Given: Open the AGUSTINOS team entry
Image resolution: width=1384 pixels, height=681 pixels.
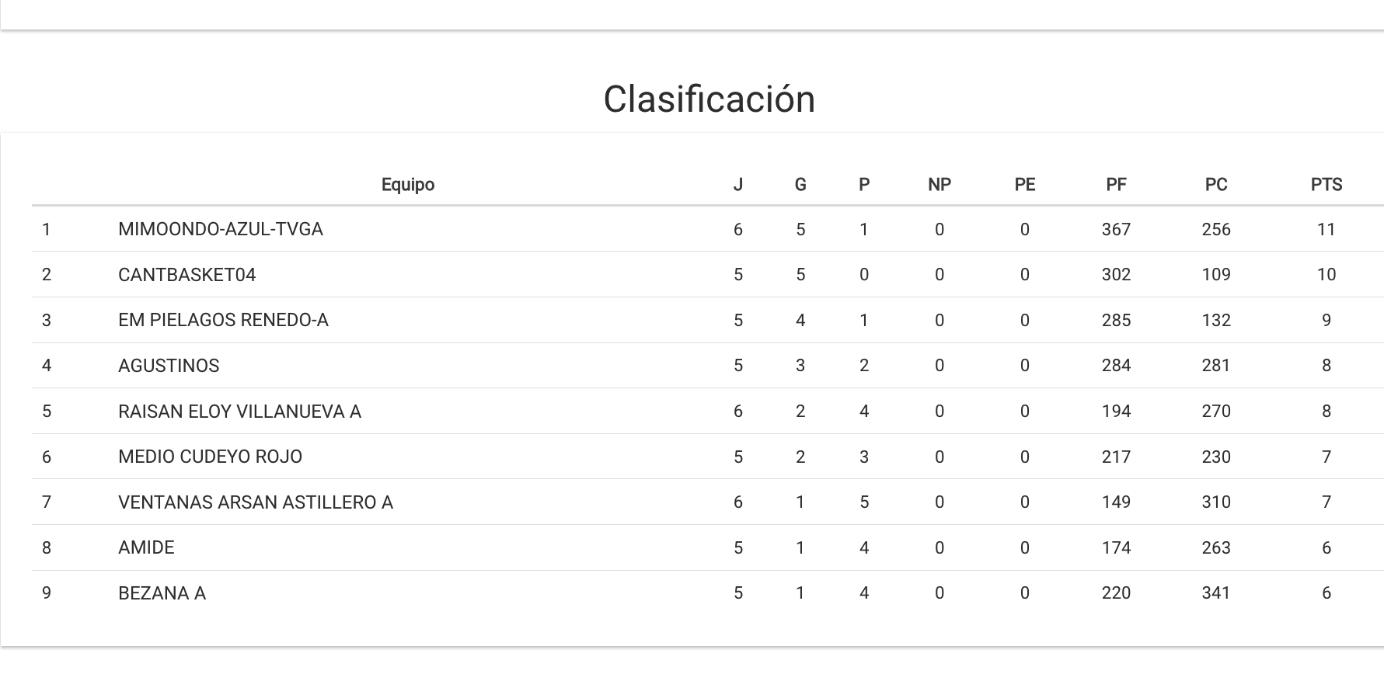Looking at the screenshot, I should click(x=169, y=366).
